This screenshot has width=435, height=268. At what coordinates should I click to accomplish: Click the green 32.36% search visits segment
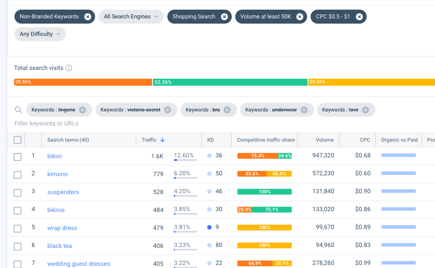pos(230,82)
